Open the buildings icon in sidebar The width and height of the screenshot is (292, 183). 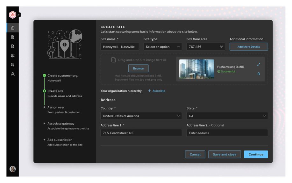pos(13,37)
